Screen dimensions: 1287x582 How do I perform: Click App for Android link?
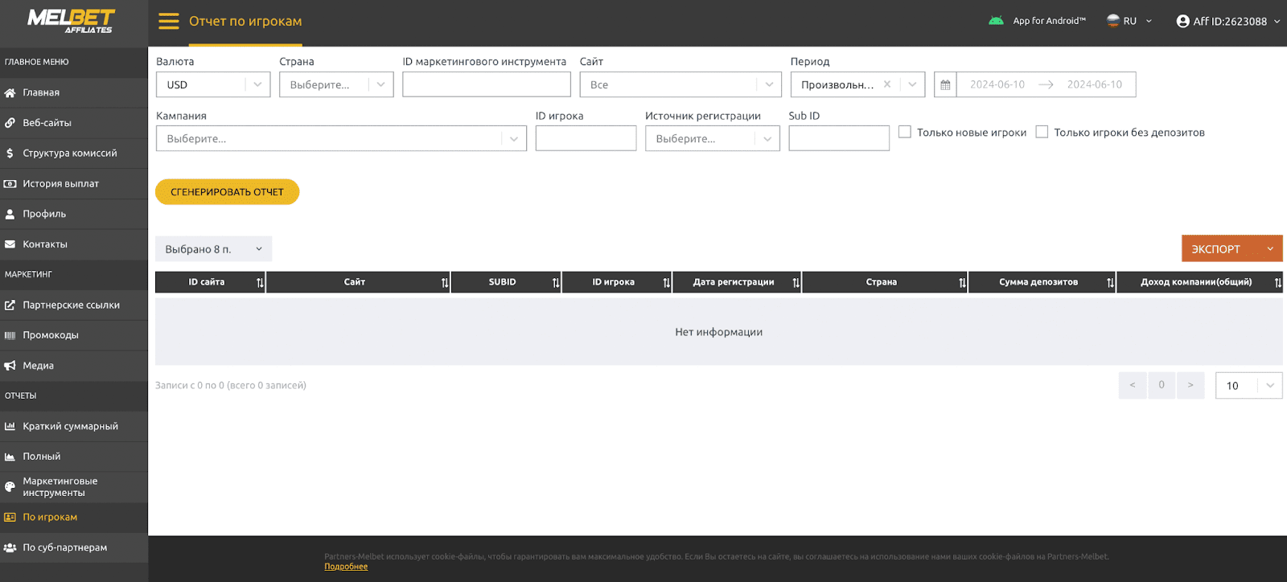(x=1049, y=21)
